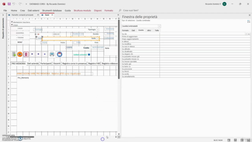252x142 pixels.
Task: Click the builder button on Su clic row
Action: [x=249, y=34]
